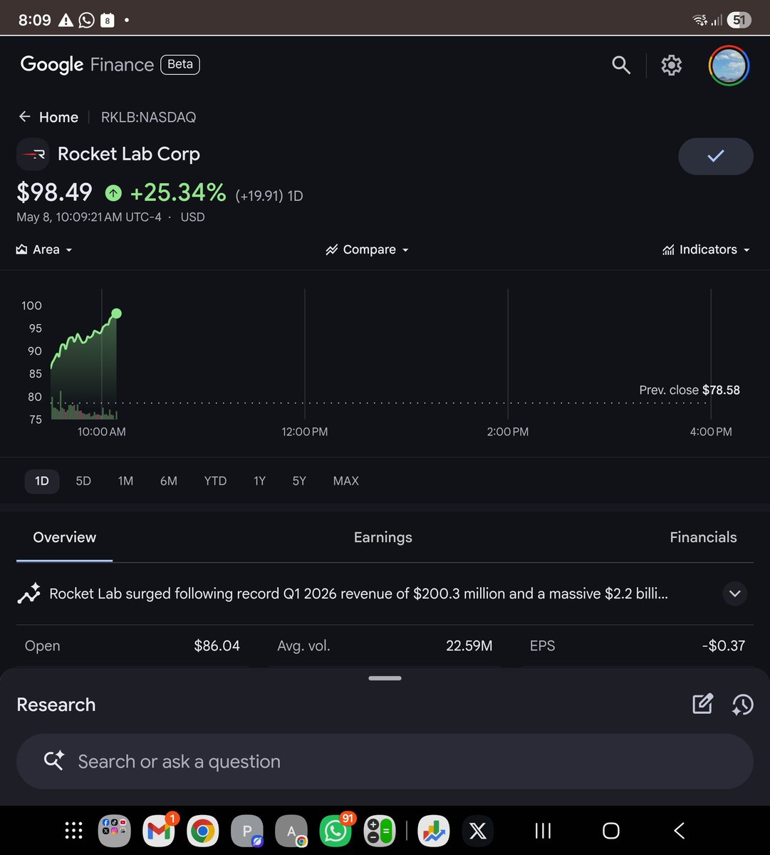Click the Beta badge
770x855 pixels.
180,64
